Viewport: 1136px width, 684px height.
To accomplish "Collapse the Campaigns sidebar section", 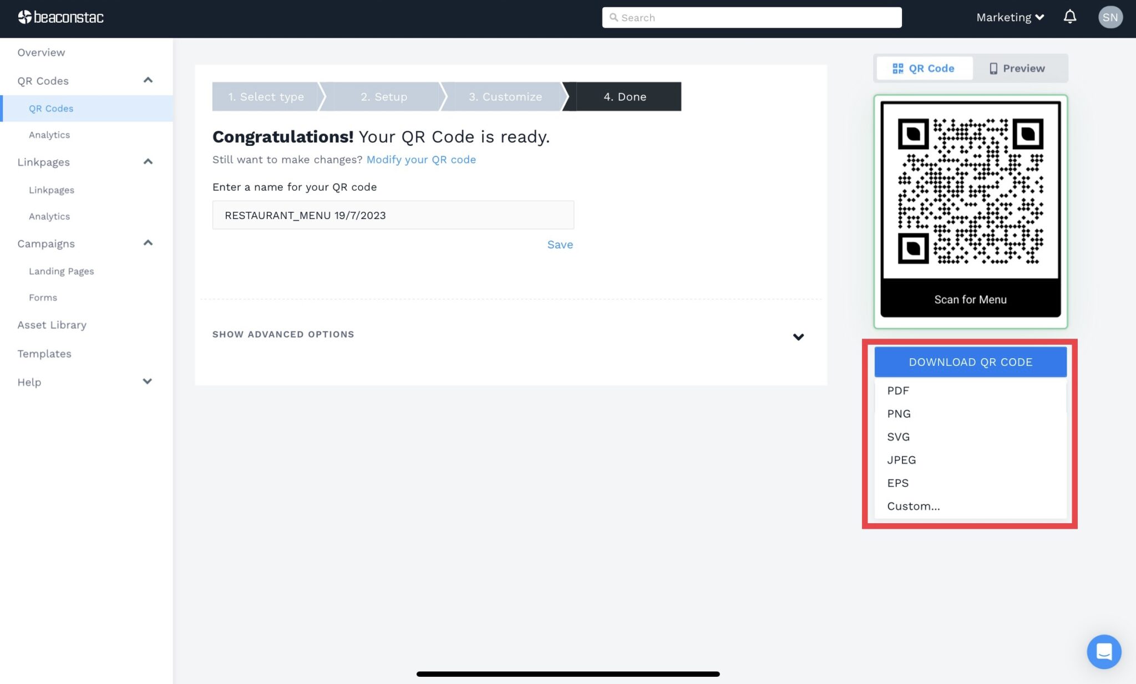I will [147, 242].
